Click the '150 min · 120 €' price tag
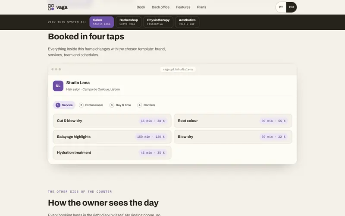 (151, 137)
